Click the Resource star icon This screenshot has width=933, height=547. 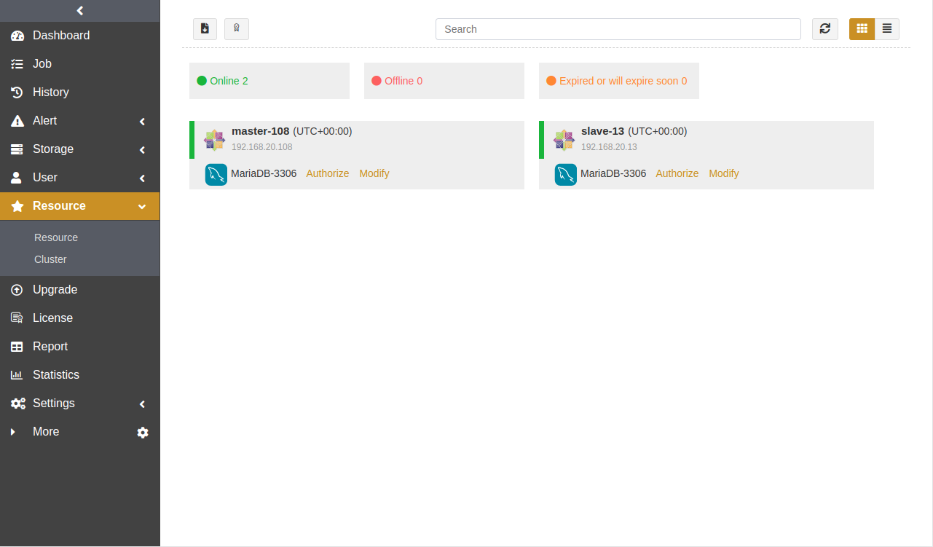click(x=17, y=206)
